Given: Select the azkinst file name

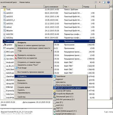Looking at the screenshot, I should click(x=9, y=27).
